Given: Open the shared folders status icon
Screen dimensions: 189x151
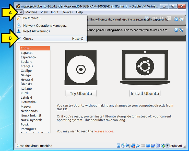Looking at the screenshot, I should [x=143, y=146].
